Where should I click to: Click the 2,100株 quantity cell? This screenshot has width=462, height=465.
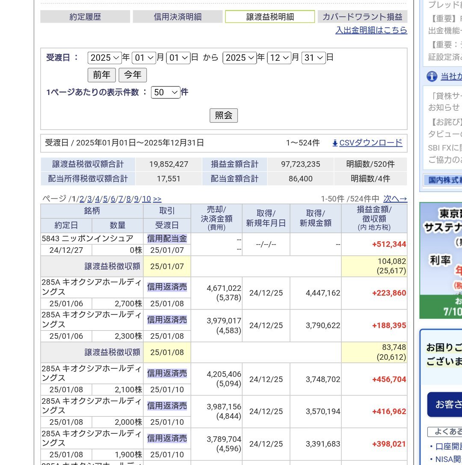(118, 390)
